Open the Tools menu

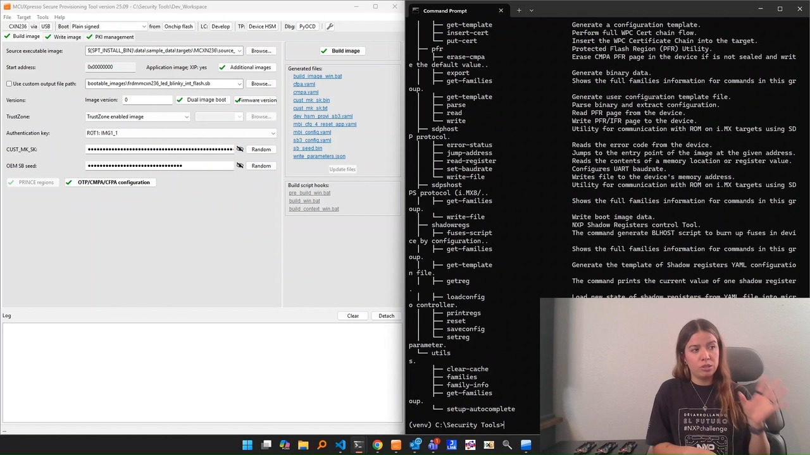pos(42,17)
